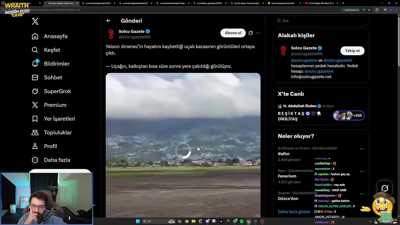This screenshot has height=225, width=400.
Task: Bookmark this page with the star icon
Action: pos(369,10)
